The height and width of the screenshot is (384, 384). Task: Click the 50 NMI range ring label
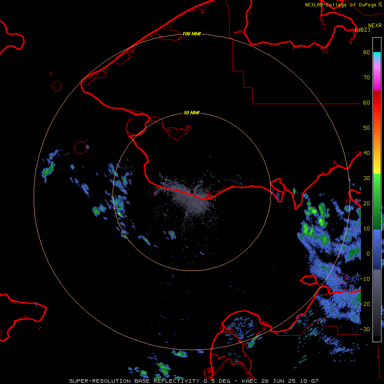(x=192, y=113)
